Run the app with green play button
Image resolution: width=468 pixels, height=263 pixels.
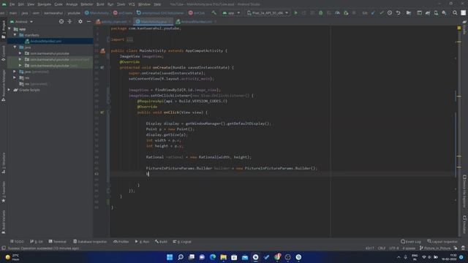pyautogui.click(x=295, y=13)
